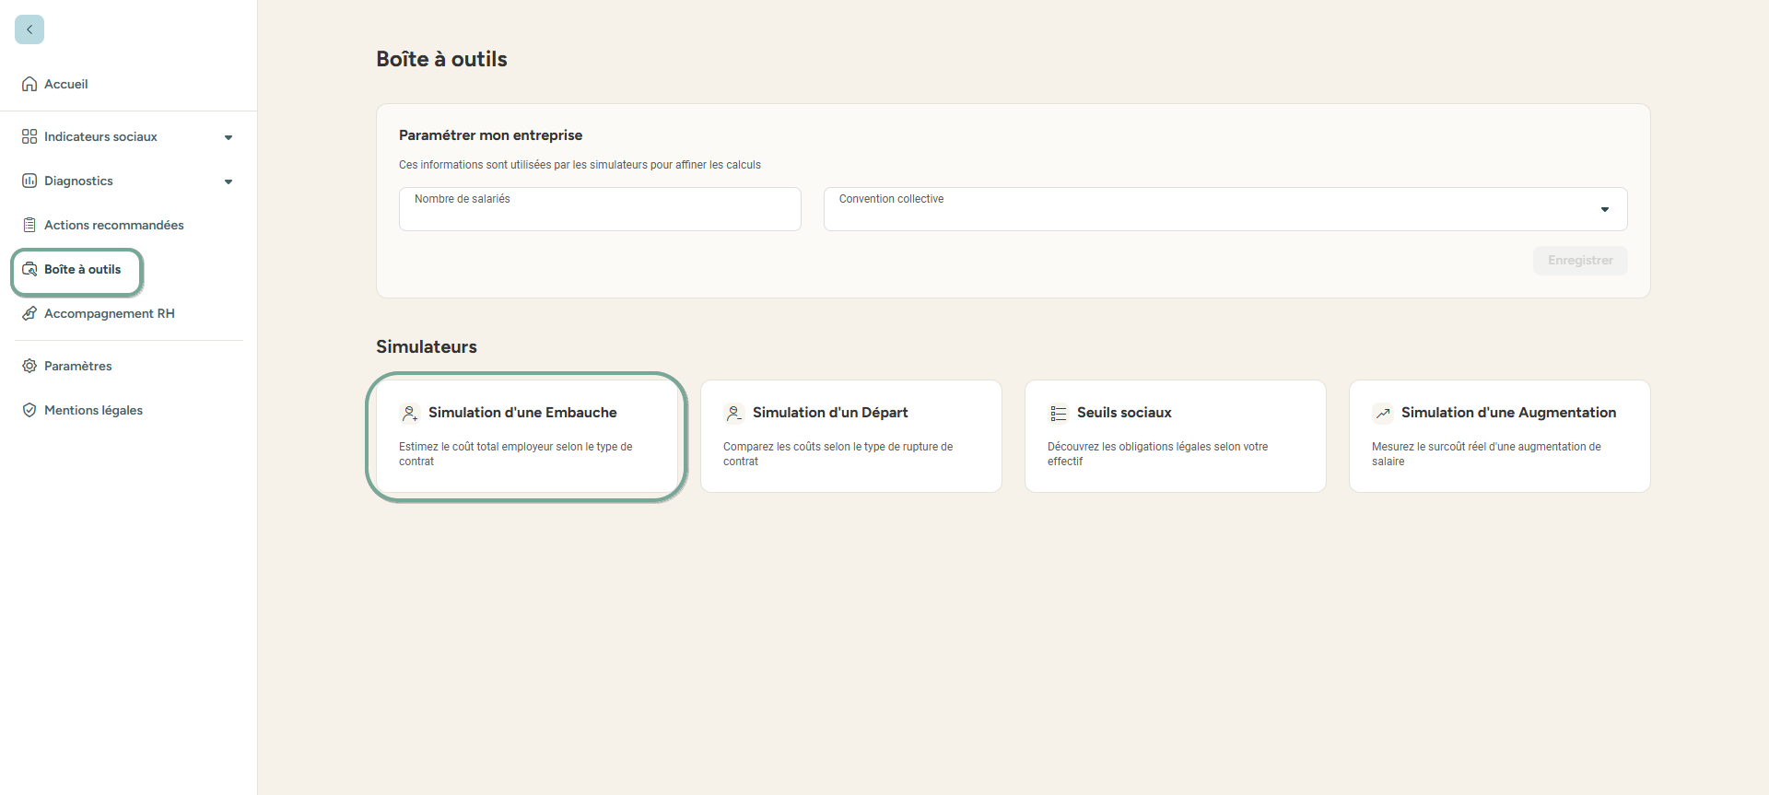Expand the Indicateurs sociaux submenu arrow
1769x795 pixels.
click(x=228, y=137)
